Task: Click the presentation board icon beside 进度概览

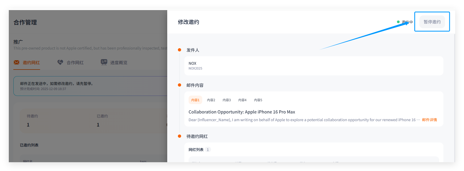Action: (x=104, y=62)
